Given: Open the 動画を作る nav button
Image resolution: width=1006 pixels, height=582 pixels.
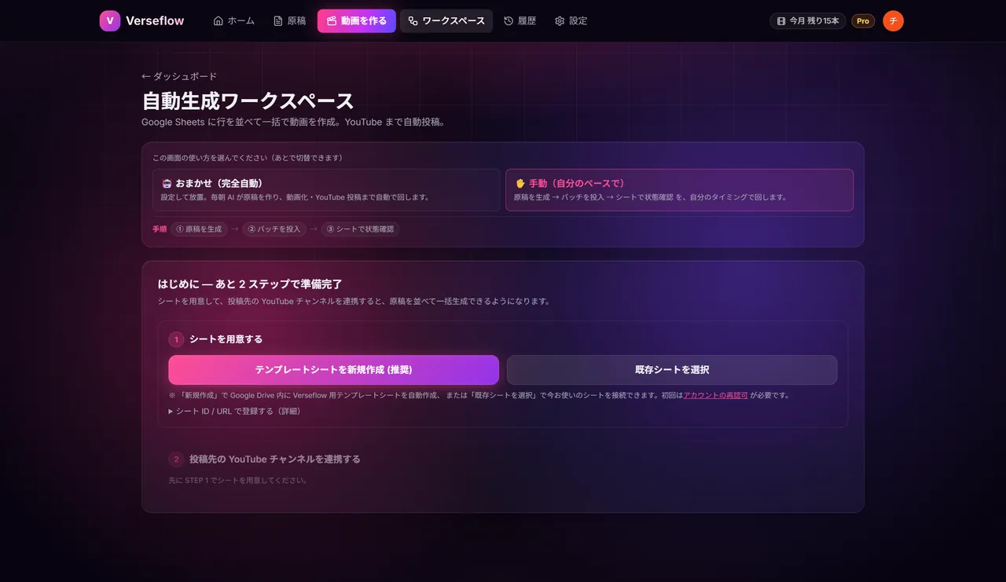Looking at the screenshot, I should pos(357,21).
